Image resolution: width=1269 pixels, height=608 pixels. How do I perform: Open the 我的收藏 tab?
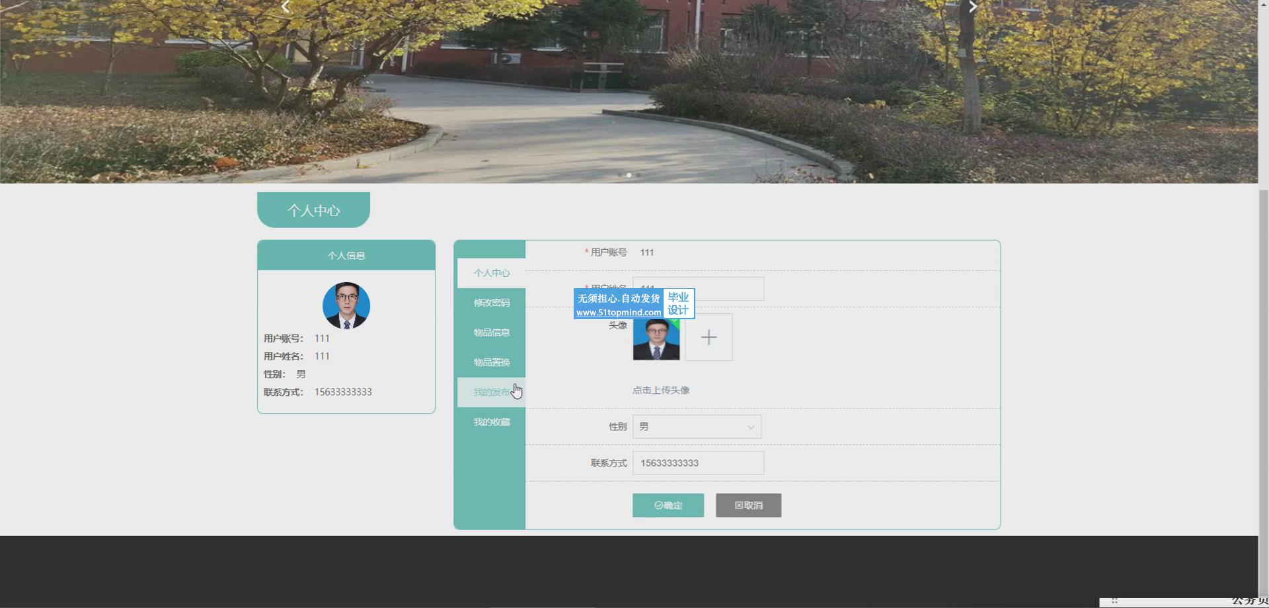pos(491,422)
